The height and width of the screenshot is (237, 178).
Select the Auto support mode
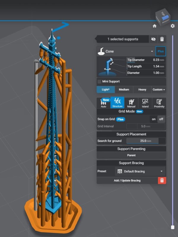point(104,103)
